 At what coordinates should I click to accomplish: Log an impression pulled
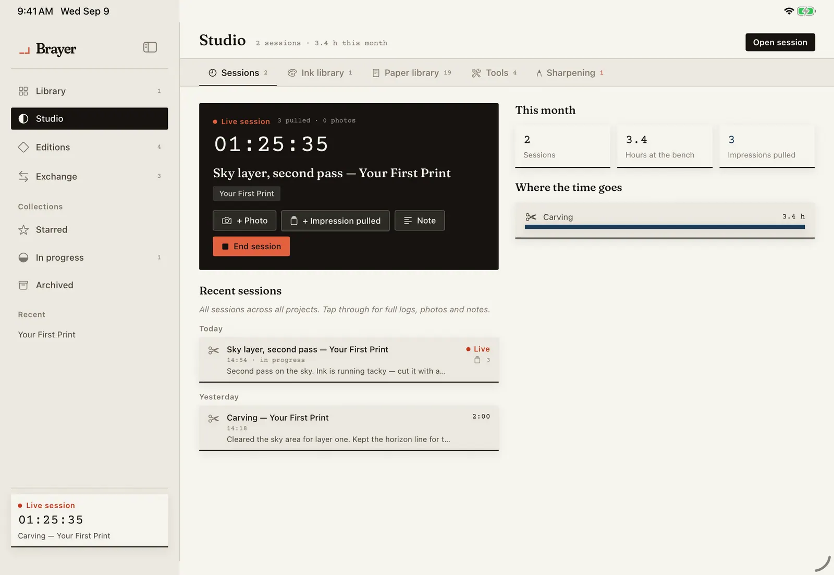point(336,221)
